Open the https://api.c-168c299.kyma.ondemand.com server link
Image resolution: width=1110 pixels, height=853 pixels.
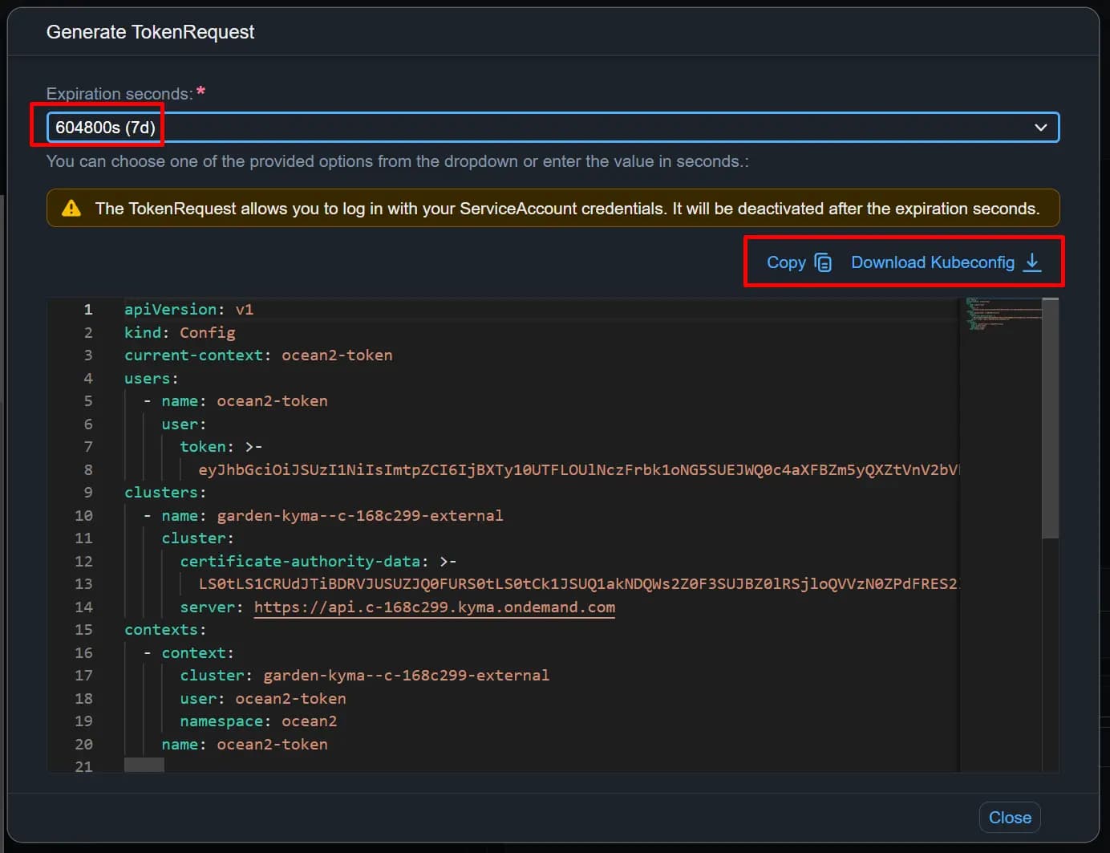coord(435,607)
